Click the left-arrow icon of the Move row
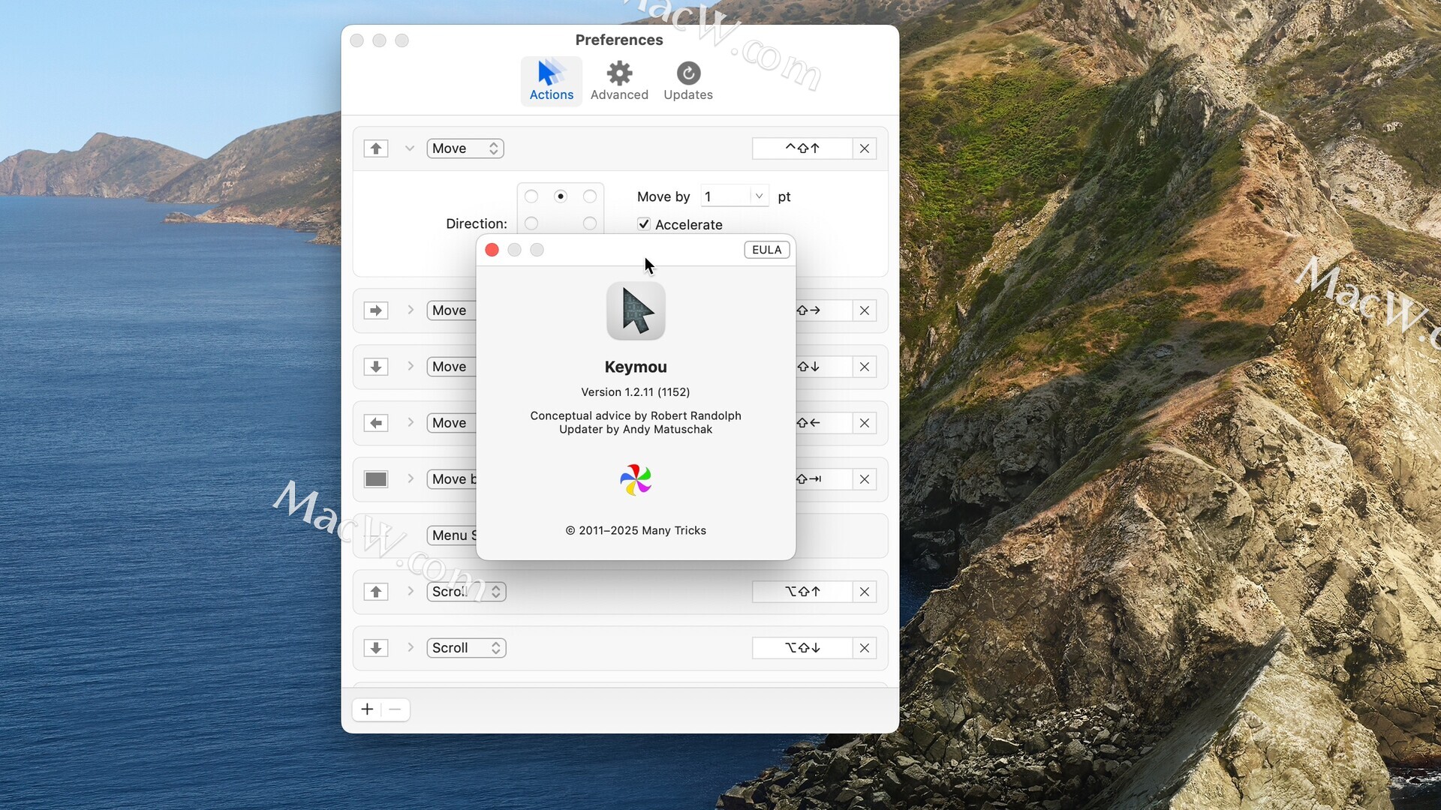The width and height of the screenshot is (1441, 810). point(376,423)
